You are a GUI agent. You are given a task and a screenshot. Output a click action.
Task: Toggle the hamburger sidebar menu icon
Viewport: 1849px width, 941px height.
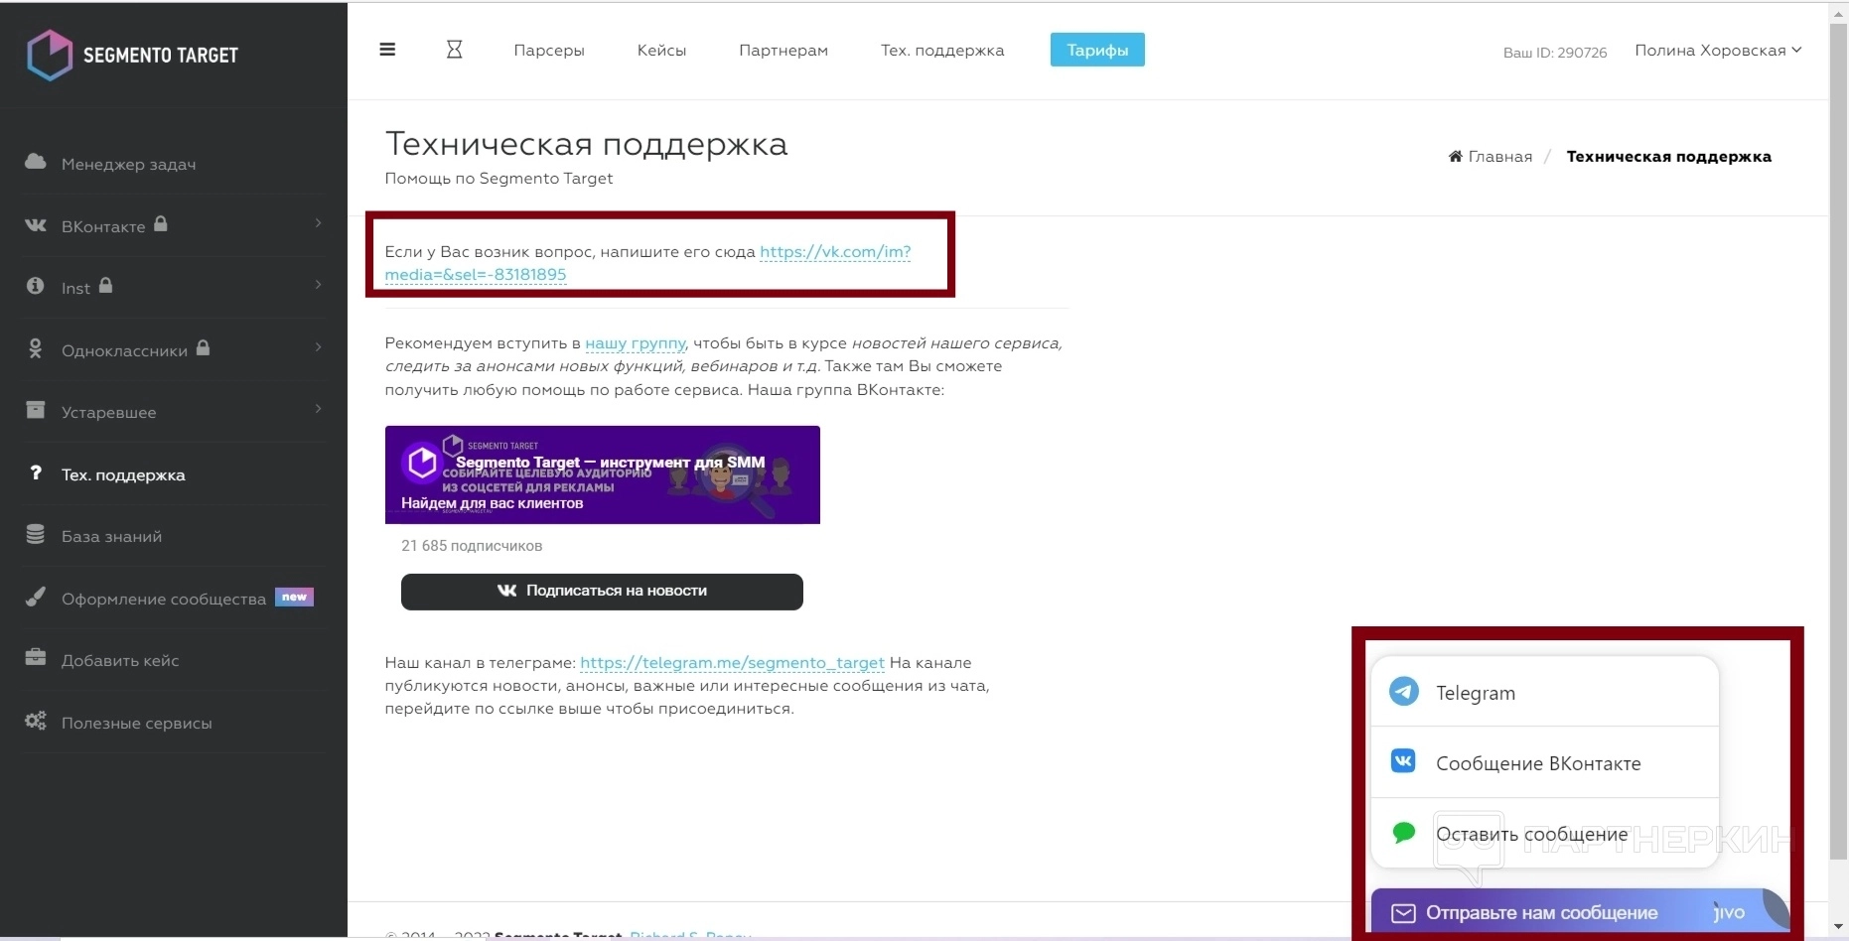point(387,50)
